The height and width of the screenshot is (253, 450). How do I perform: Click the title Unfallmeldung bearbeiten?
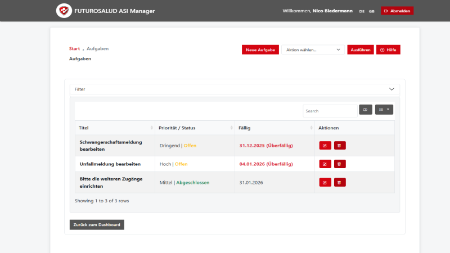click(110, 164)
